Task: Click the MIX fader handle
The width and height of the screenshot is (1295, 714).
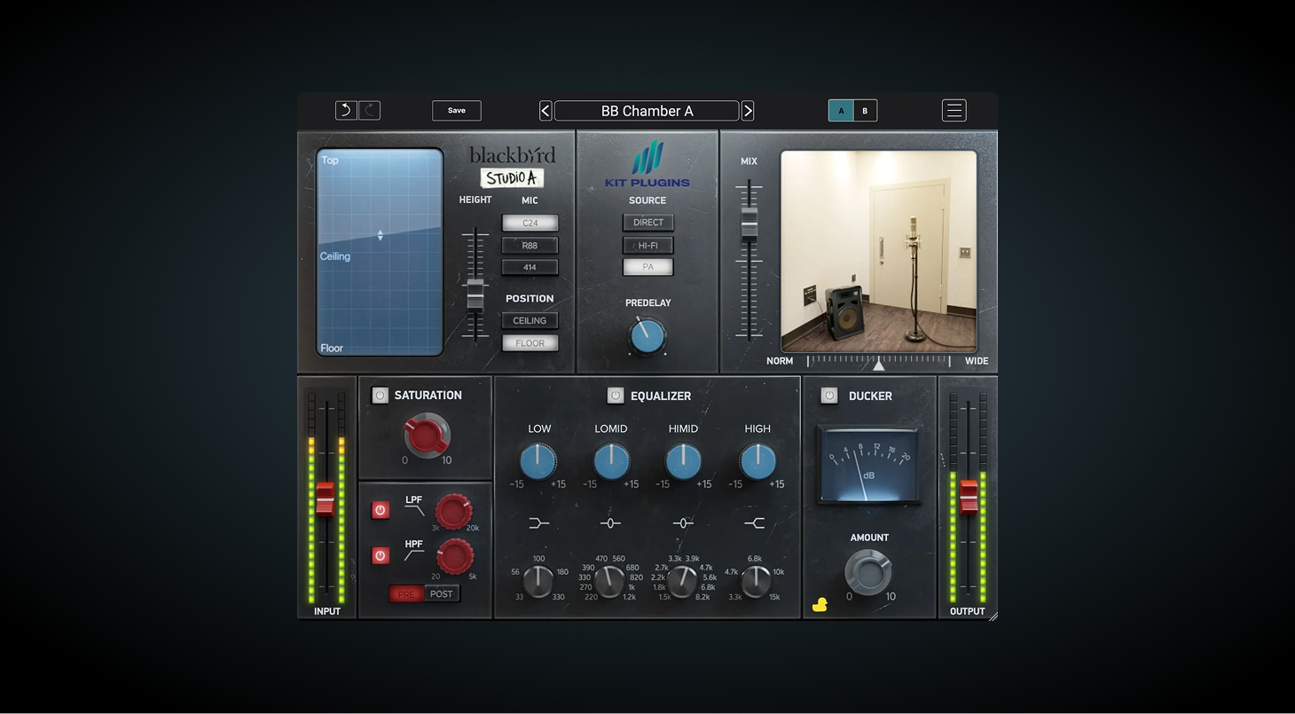Action: click(x=750, y=224)
